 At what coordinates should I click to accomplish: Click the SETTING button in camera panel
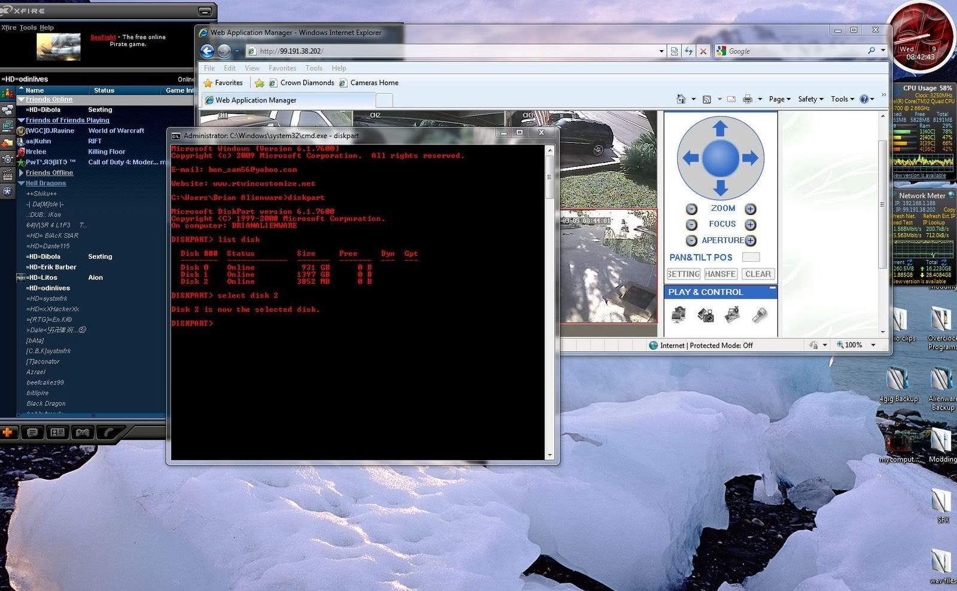684,274
